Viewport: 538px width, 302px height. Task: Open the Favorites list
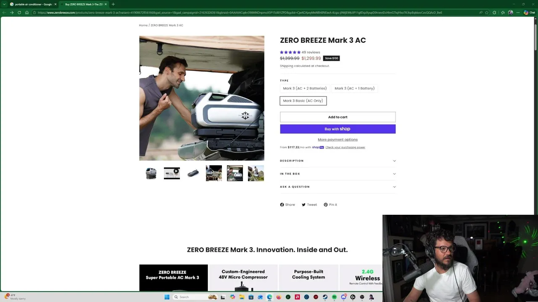click(x=503, y=13)
